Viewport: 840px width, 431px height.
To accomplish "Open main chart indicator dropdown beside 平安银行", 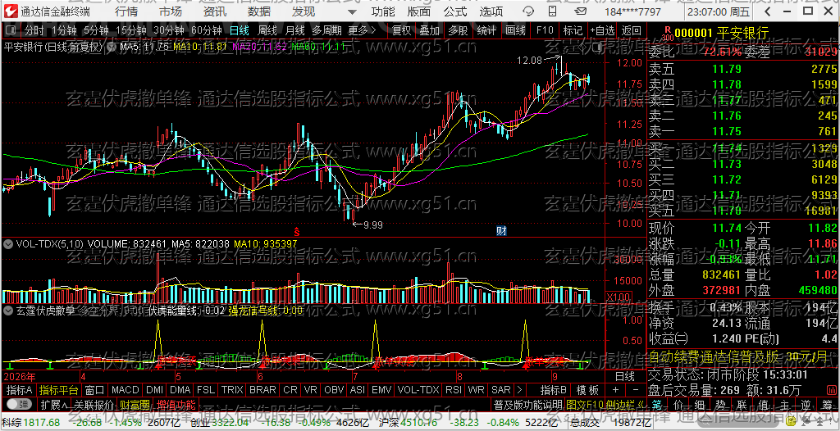I will (x=112, y=47).
